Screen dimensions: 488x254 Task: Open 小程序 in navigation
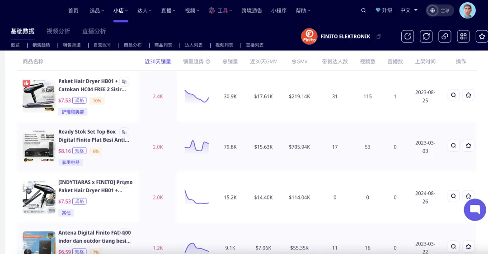pyautogui.click(x=278, y=10)
